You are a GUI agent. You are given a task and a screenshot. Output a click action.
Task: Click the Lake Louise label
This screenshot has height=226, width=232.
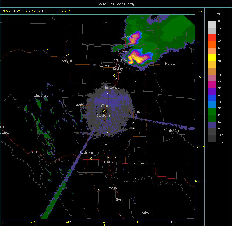coord(5,130)
